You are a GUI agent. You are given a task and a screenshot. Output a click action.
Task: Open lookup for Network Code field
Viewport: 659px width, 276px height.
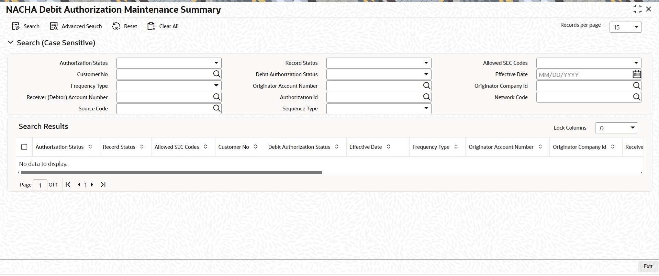636,97
